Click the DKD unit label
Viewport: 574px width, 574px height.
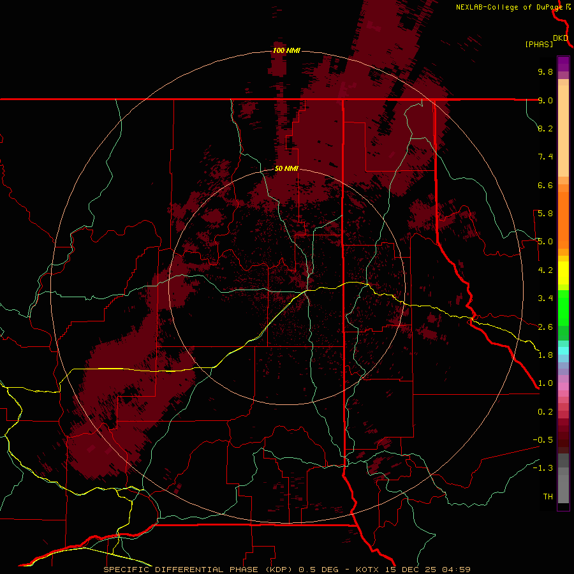point(561,38)
